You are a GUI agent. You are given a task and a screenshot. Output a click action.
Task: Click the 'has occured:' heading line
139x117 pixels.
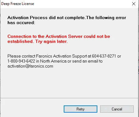[x=21, y=23]
